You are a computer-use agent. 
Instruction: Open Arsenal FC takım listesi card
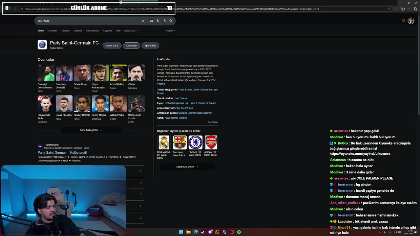(x=211, y=146)
